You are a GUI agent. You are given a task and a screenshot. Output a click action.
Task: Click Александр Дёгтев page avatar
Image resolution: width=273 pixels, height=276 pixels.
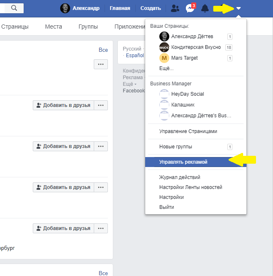(x=164, y=36)
